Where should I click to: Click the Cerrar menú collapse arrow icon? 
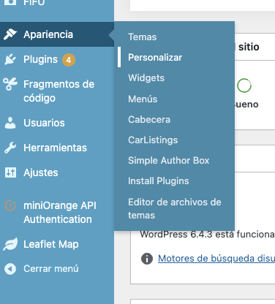(x=10, y=269)
